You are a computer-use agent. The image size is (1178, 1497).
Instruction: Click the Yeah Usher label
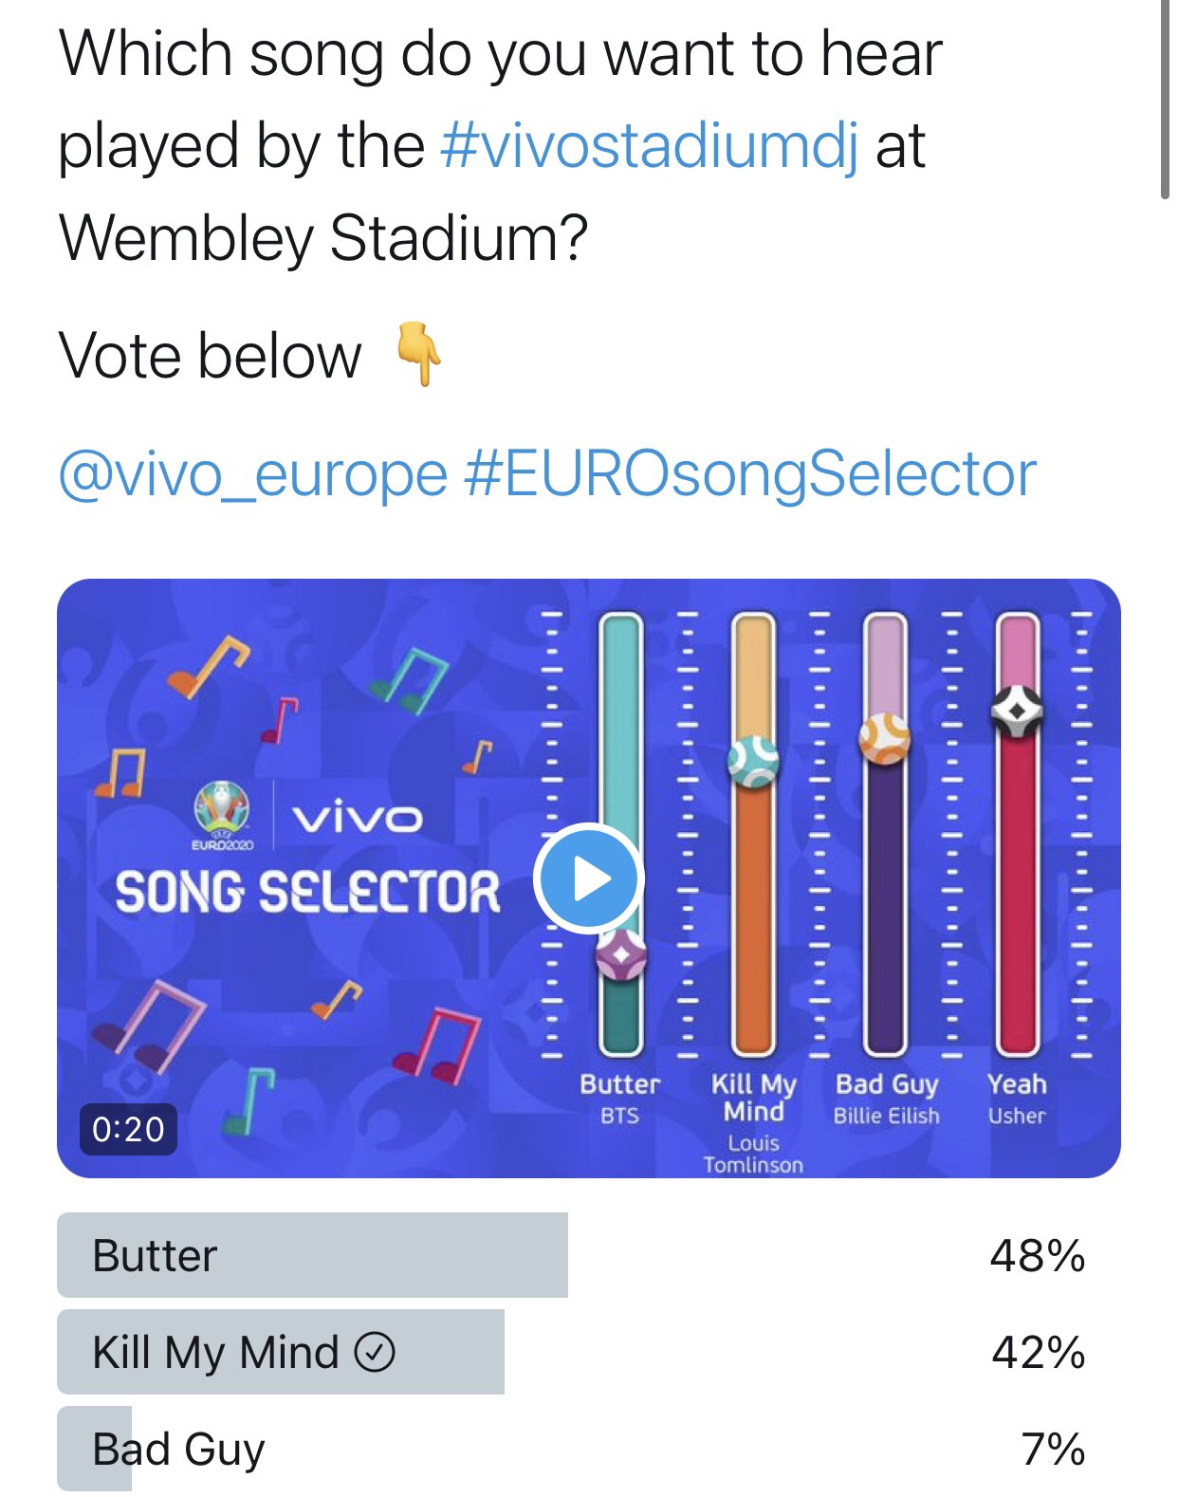[1017, 1099]
